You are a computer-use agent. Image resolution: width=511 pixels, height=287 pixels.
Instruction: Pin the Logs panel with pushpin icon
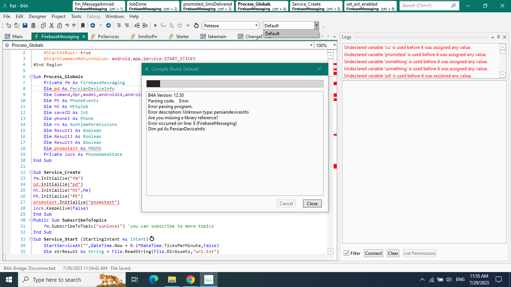click(498, 37)
